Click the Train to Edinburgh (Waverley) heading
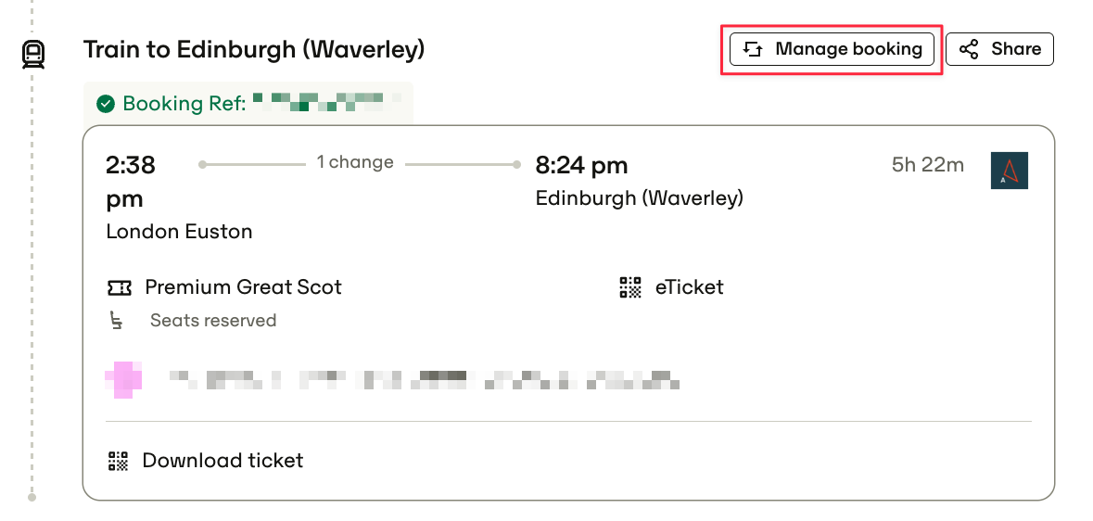1093x521 pixels. pyautogui.click(x=254, y=49)
